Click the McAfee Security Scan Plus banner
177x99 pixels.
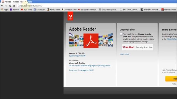(x=137, y=47)
